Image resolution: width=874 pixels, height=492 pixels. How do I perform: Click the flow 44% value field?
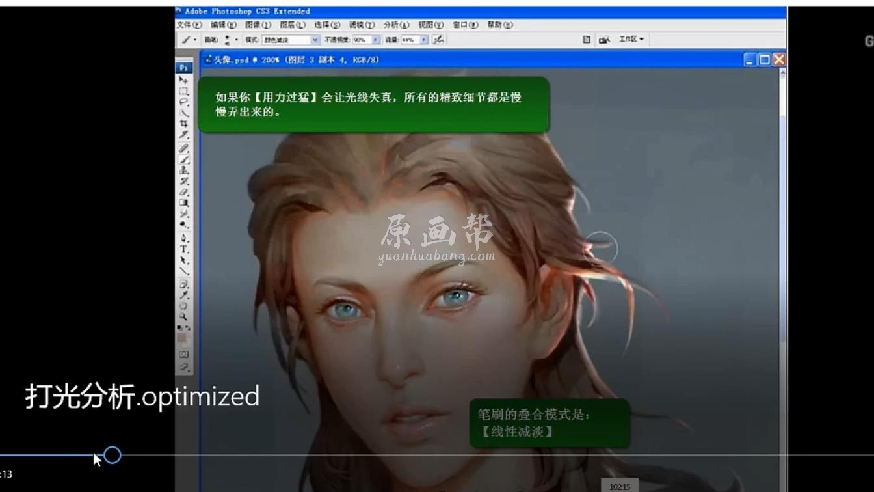coord(410,40)
